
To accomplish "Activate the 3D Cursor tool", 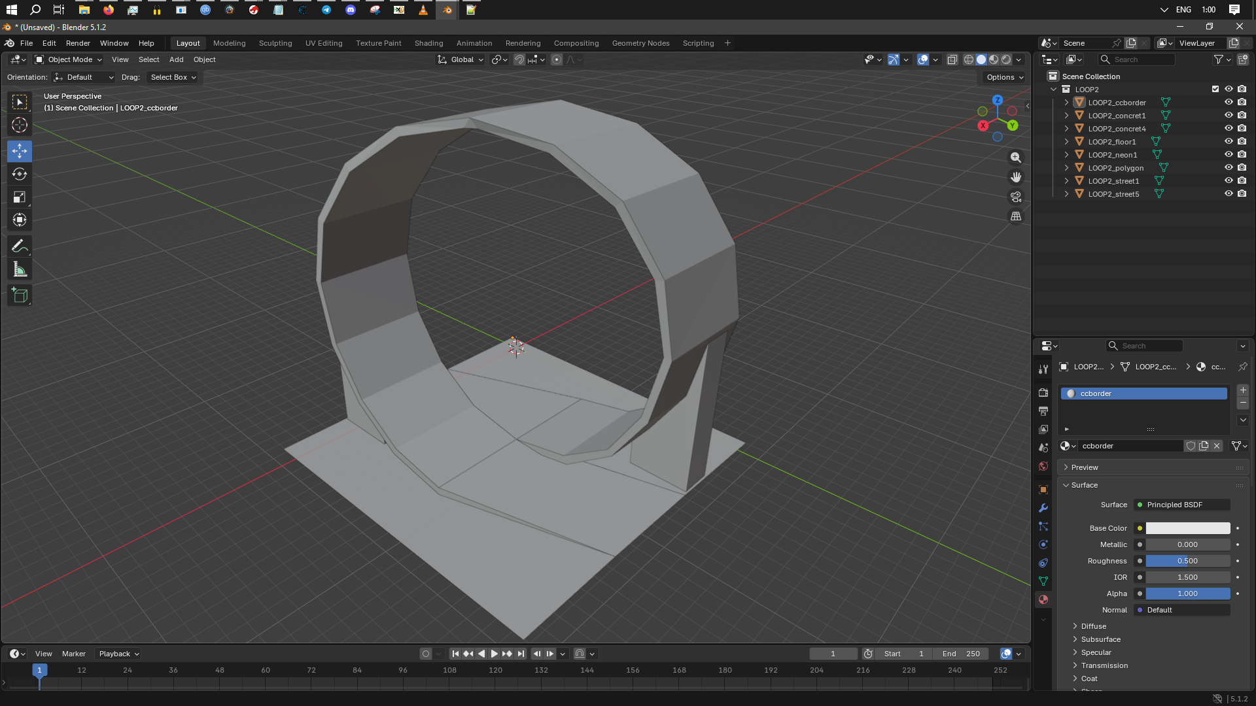I will 20,125.
